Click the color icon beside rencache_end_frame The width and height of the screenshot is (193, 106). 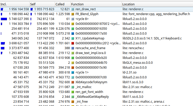(73, 48)
